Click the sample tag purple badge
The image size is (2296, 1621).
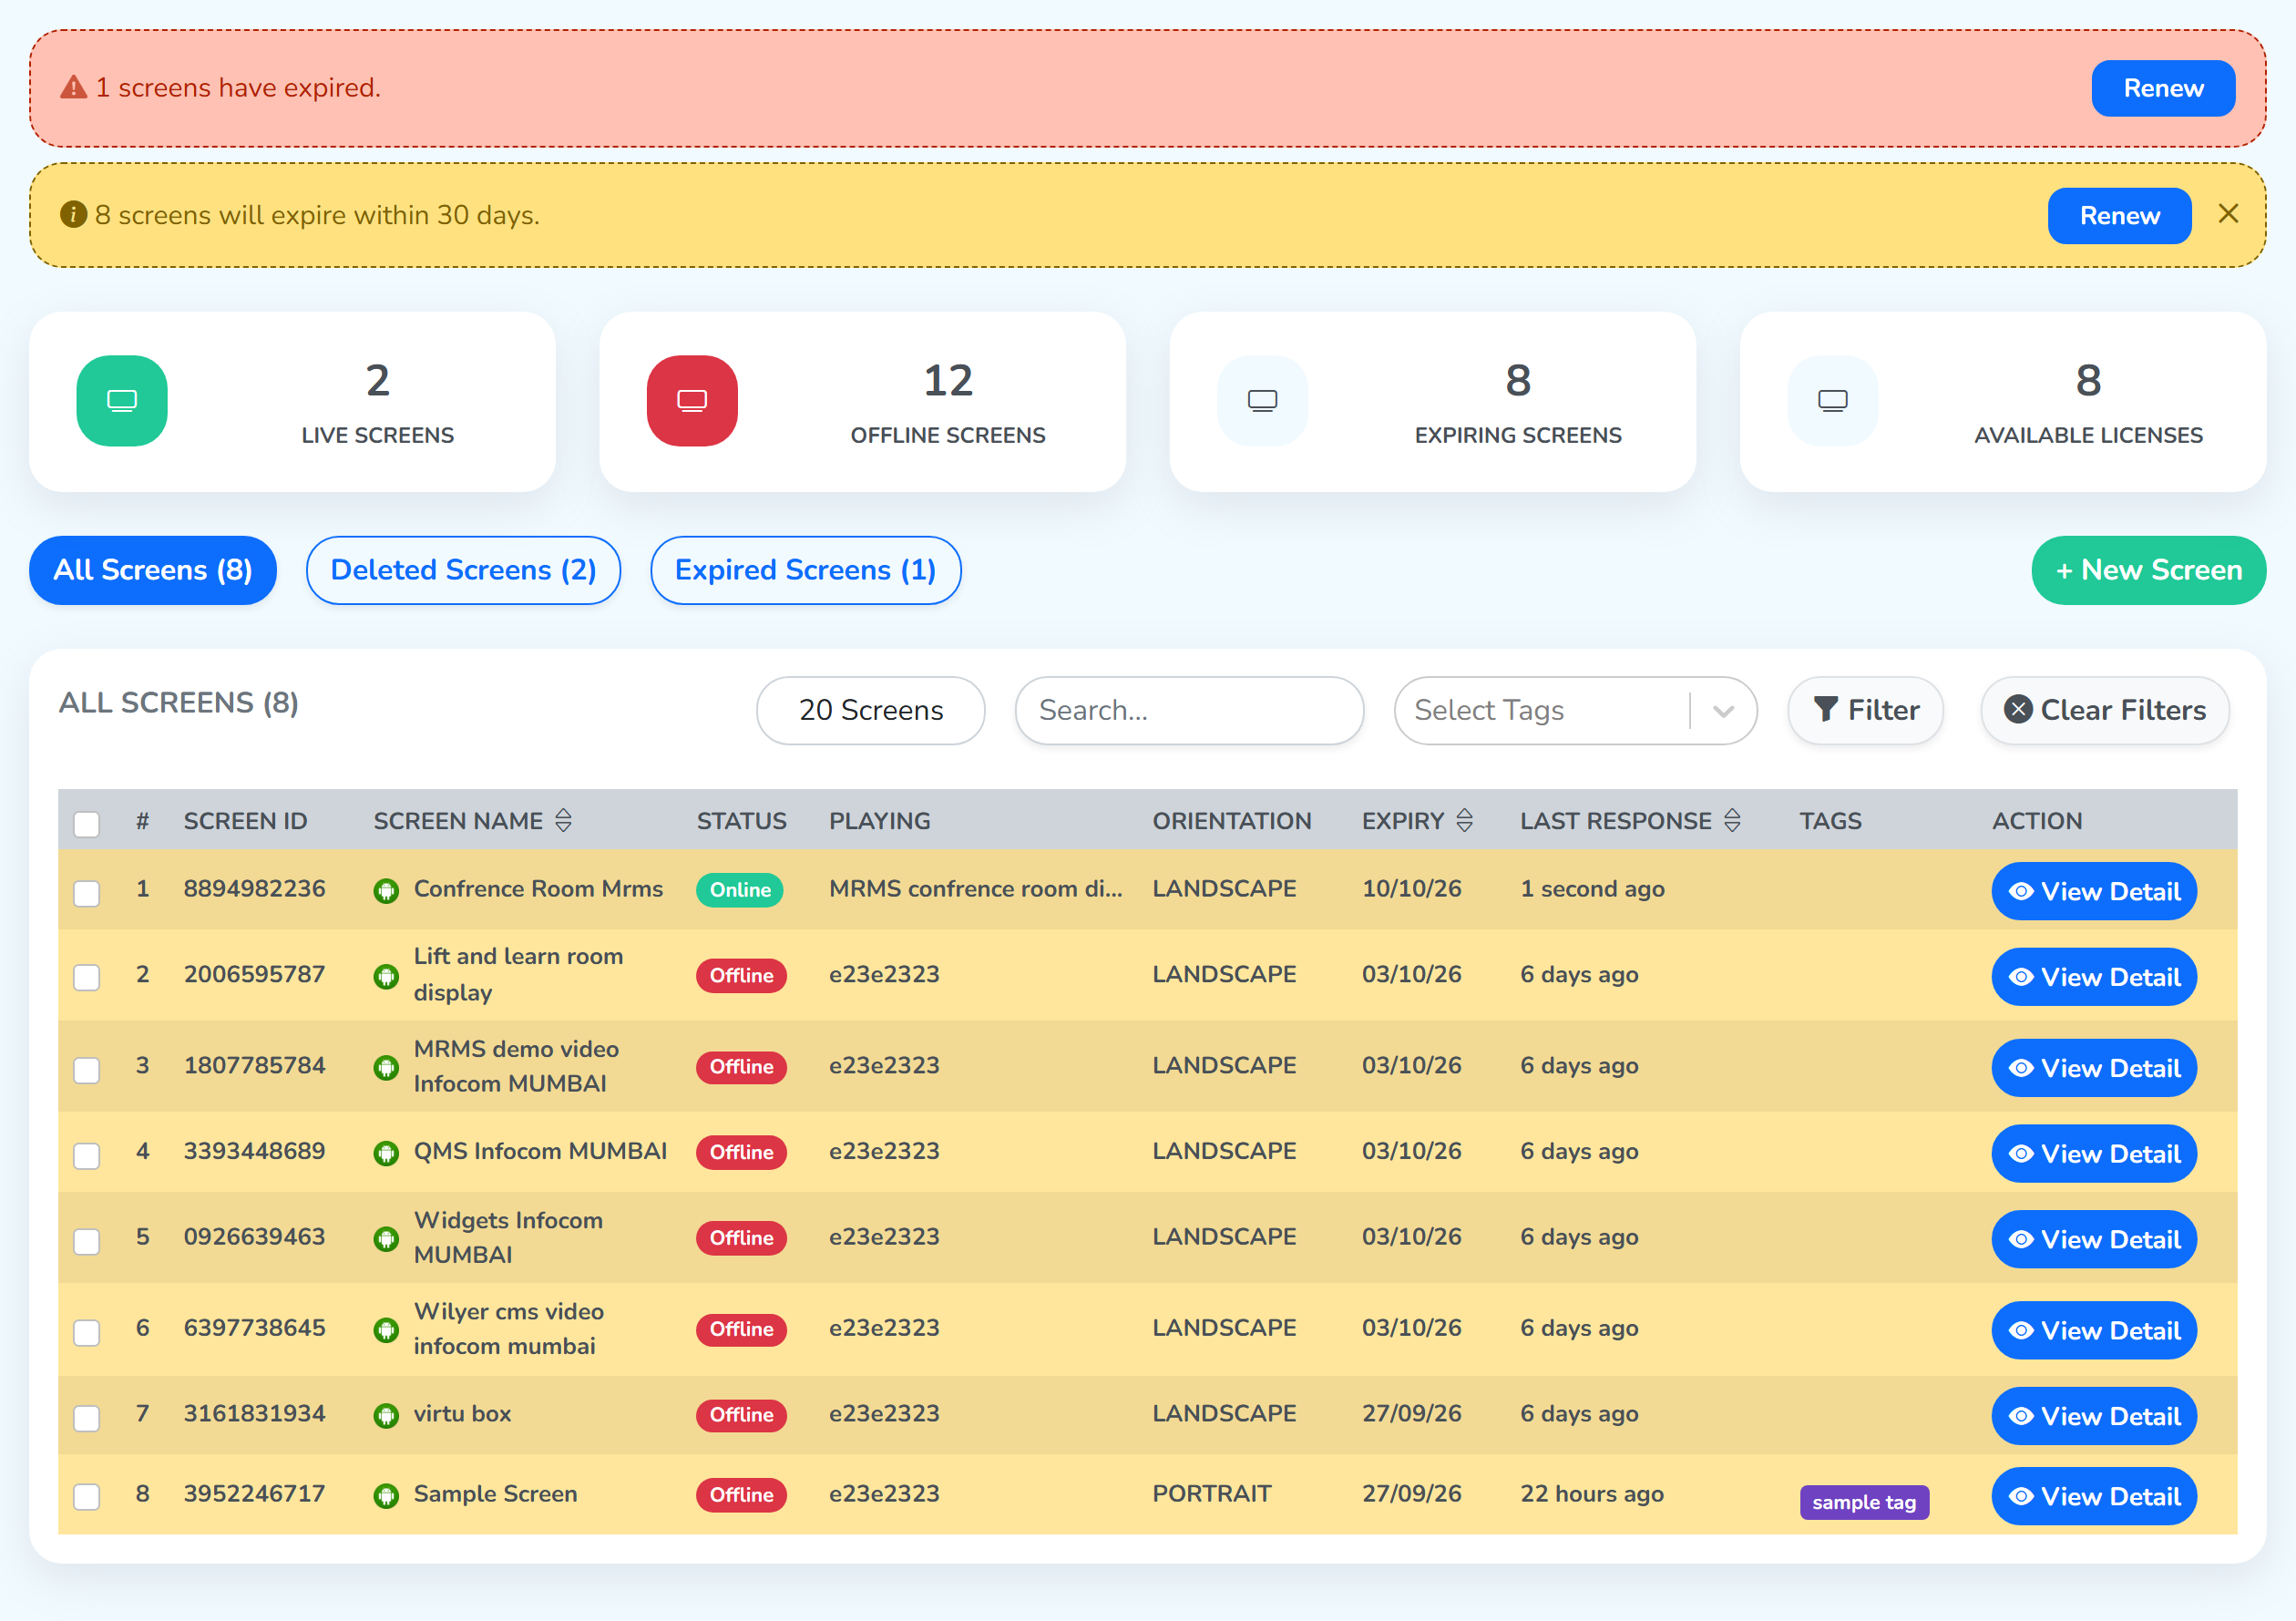coord(1864,1502)
